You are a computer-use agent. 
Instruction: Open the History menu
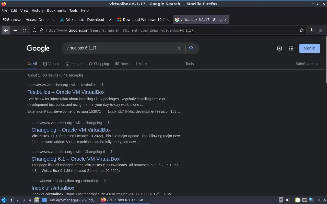(38, 10)
